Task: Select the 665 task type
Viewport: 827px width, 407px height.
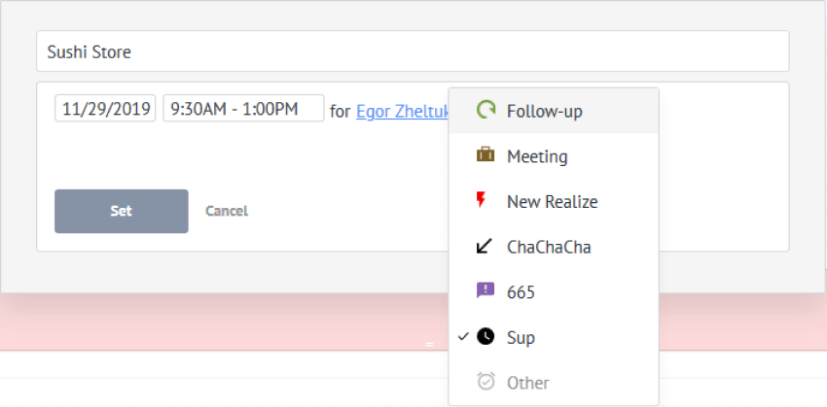Action: pos(554,291)
